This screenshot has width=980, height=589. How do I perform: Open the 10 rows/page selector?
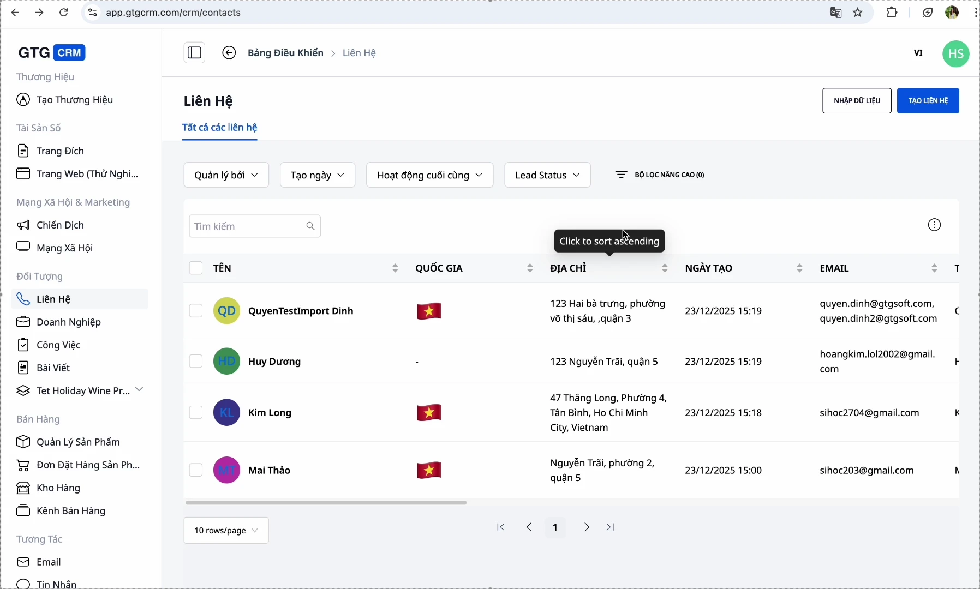[x=226, y=531]
